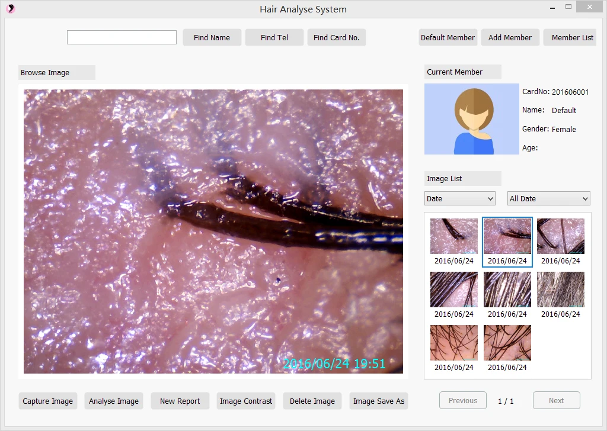Open the Member List
The image size is (607, 431).
click(x=570, y=37)
